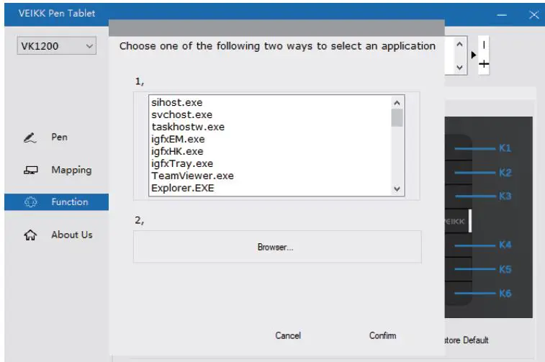
Task: Click the pen icon in sidebar
Action: [x=30, y=138]
